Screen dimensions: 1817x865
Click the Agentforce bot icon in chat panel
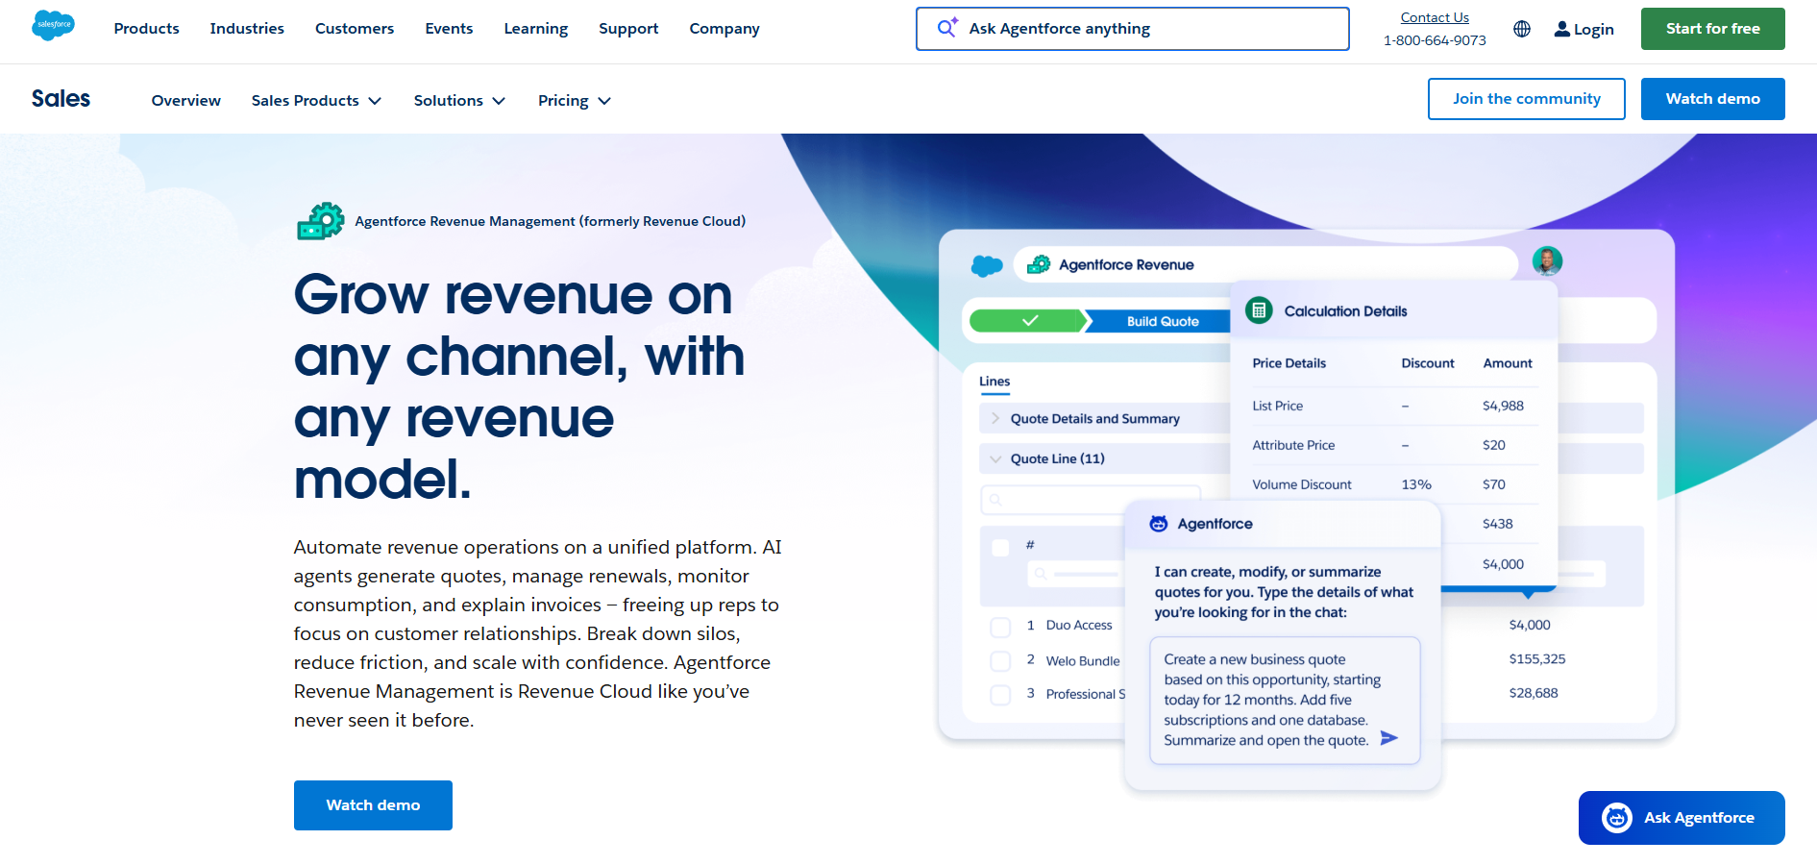click(1159, 524)
